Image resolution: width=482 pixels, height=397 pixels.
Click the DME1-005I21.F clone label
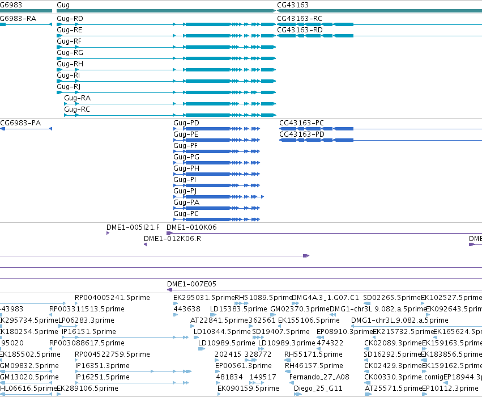[133, 227]
